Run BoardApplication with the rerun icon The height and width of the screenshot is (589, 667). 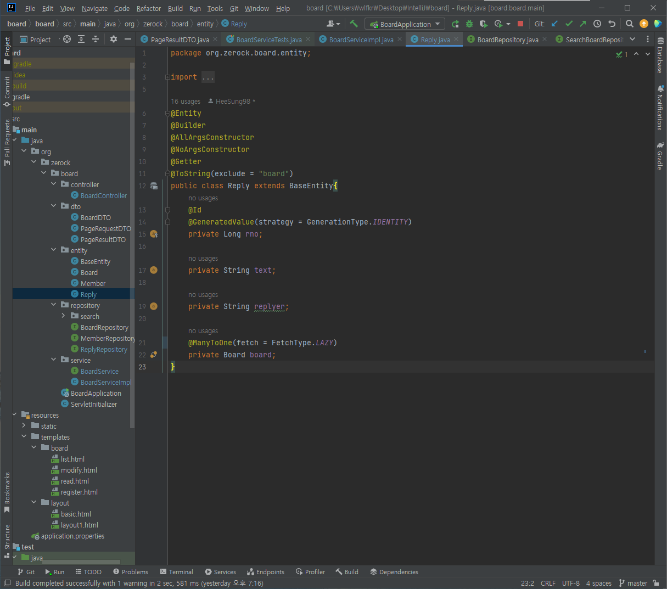(455, 24)
